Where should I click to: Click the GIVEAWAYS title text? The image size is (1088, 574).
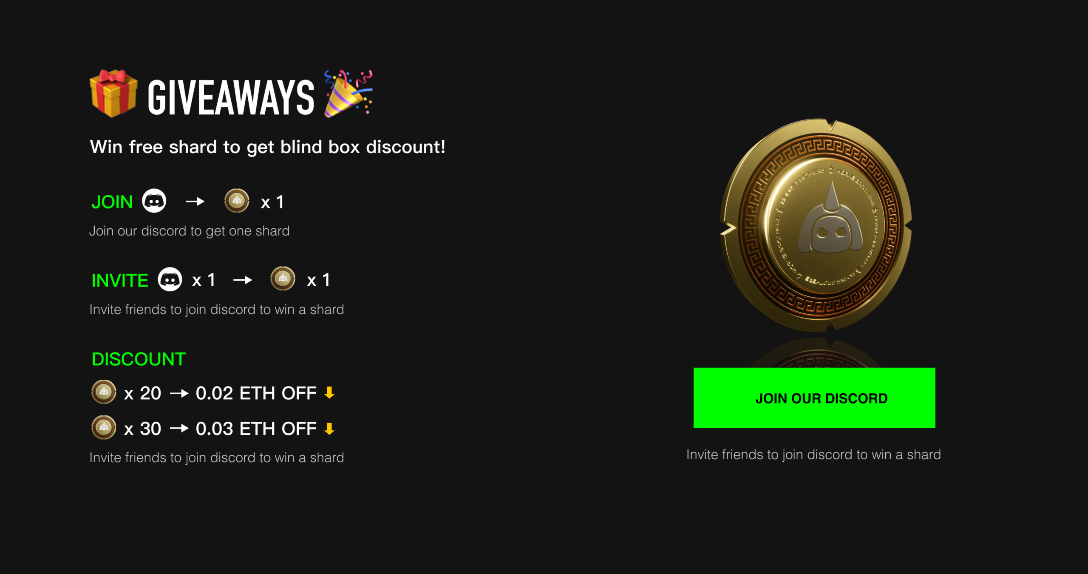(x=231, y=98)
